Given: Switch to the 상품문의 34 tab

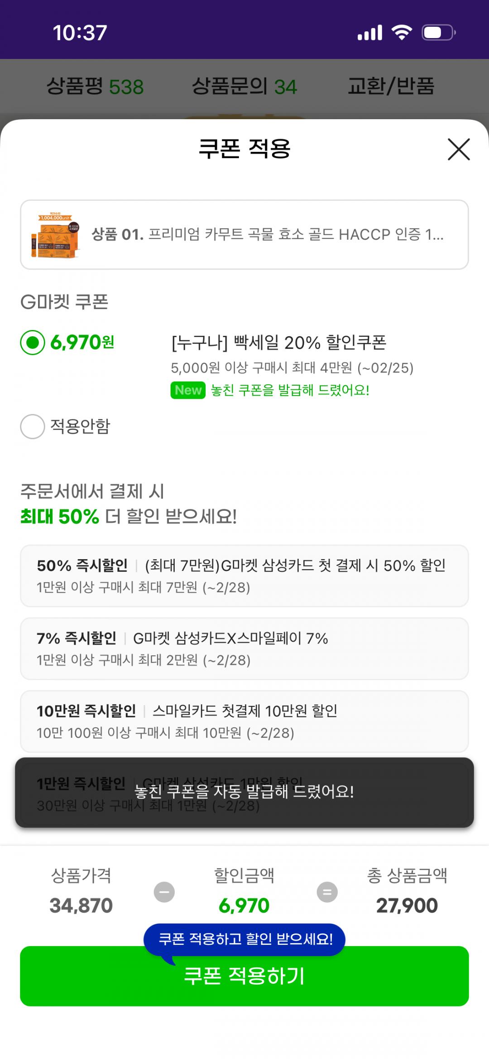Looking at the screenshot, I should (x=244, y=86).
